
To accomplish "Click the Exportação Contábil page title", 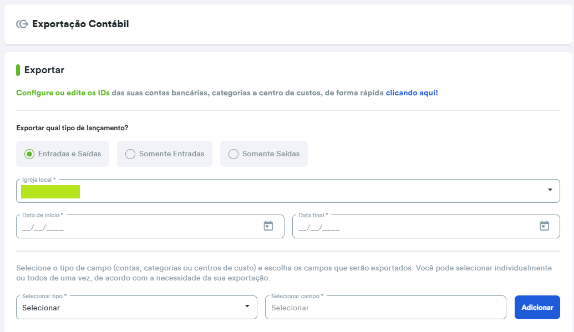I will pyautogui.click(x=80, y=24).
